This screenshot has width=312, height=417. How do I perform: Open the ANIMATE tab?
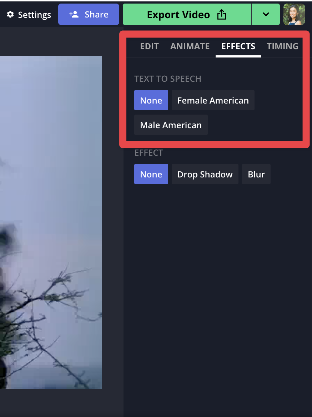coord(190,46)
